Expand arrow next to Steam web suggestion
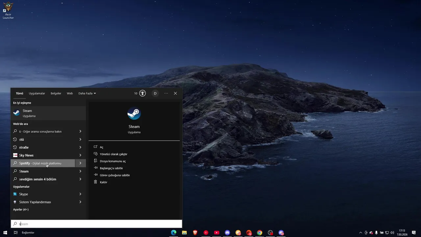 pyautogui.click(x=80, y=171)
